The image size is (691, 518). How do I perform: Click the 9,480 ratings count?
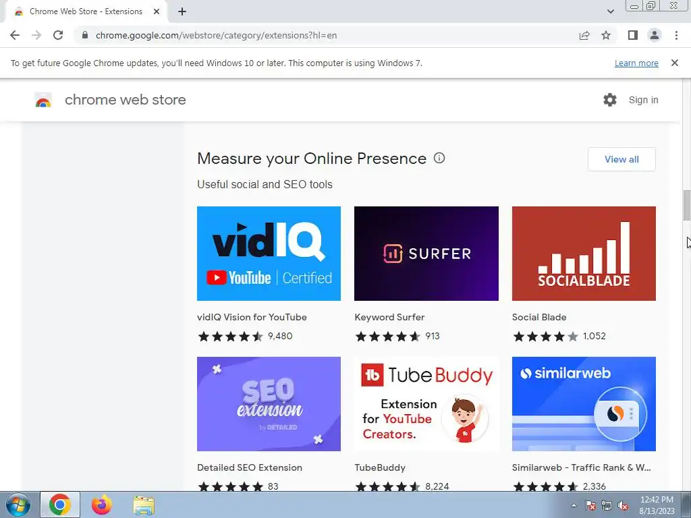pyautogui.click(x=280, y=336)
